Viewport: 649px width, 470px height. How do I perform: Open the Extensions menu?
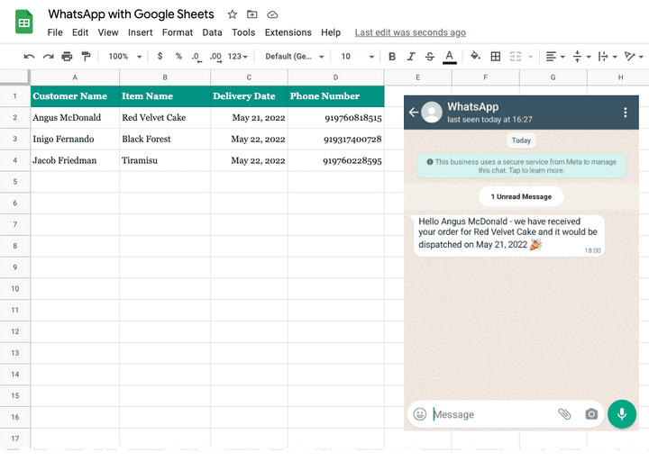pyautogui.click(x=288, y=32)
